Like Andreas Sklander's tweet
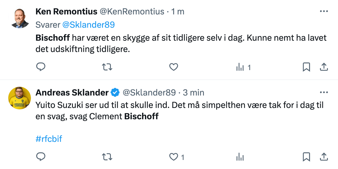The image size is (338, 169). (x=177, y=157)
